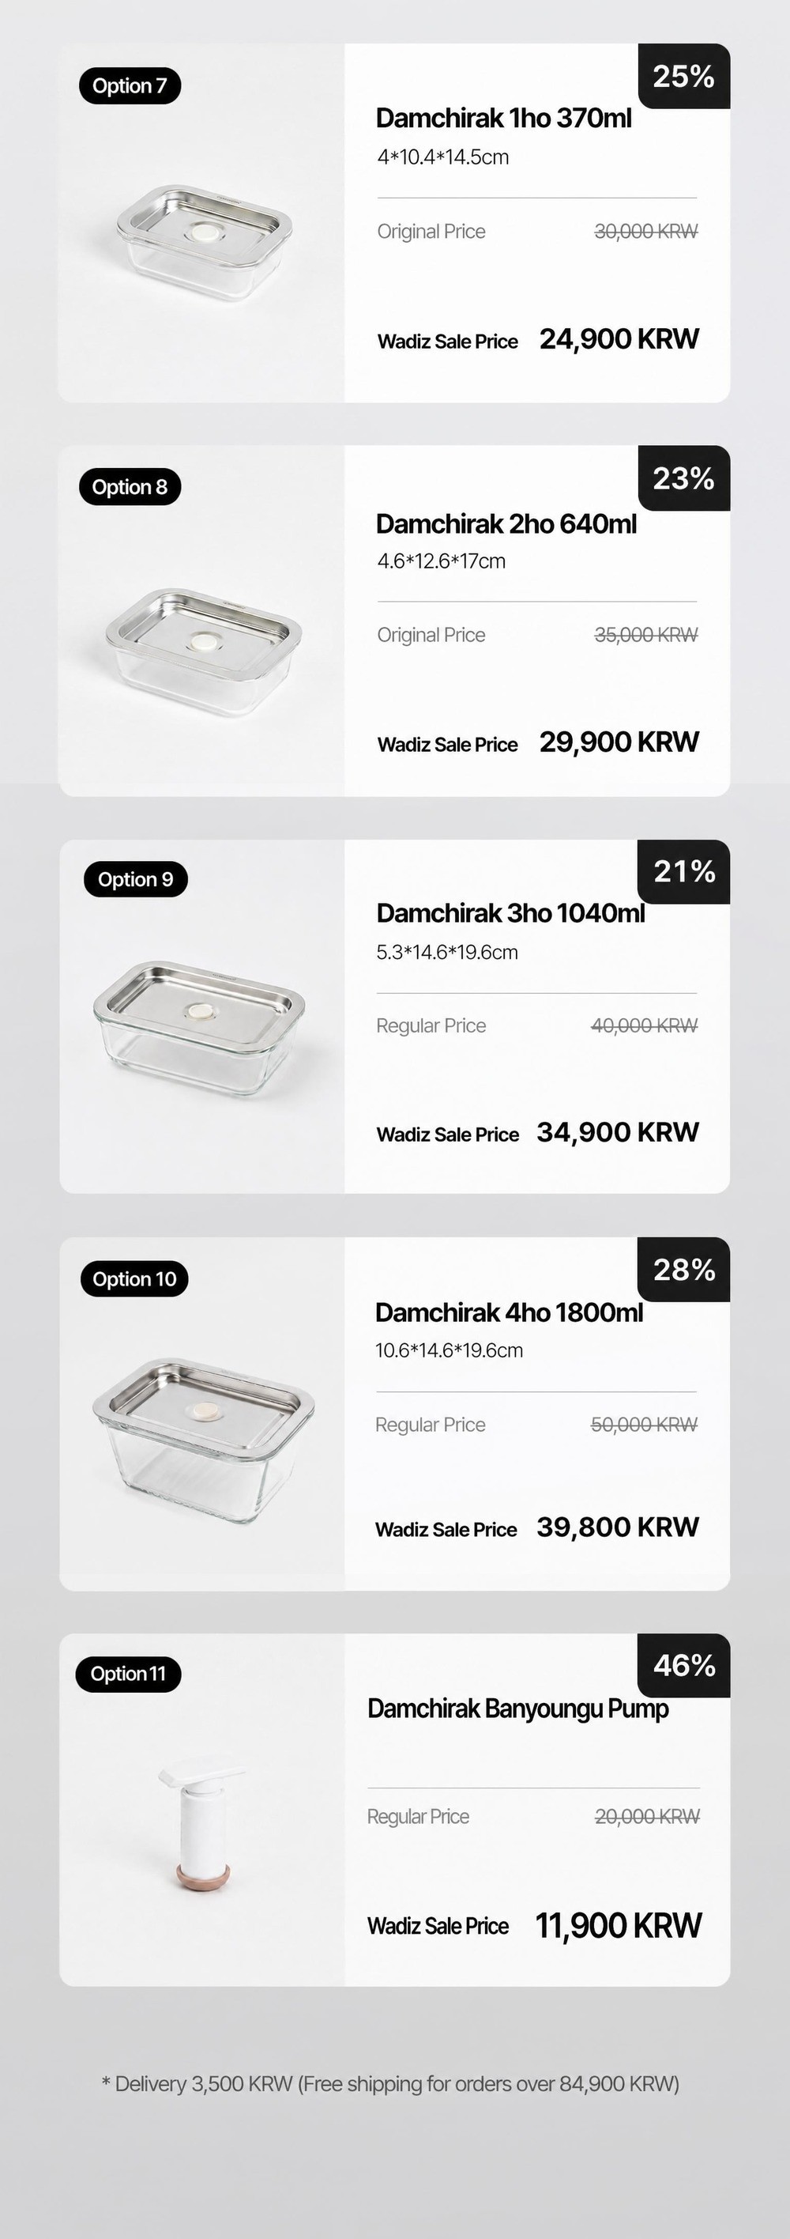Click the Option 9 badge
790x2239 pixels.
click(135, 878)
